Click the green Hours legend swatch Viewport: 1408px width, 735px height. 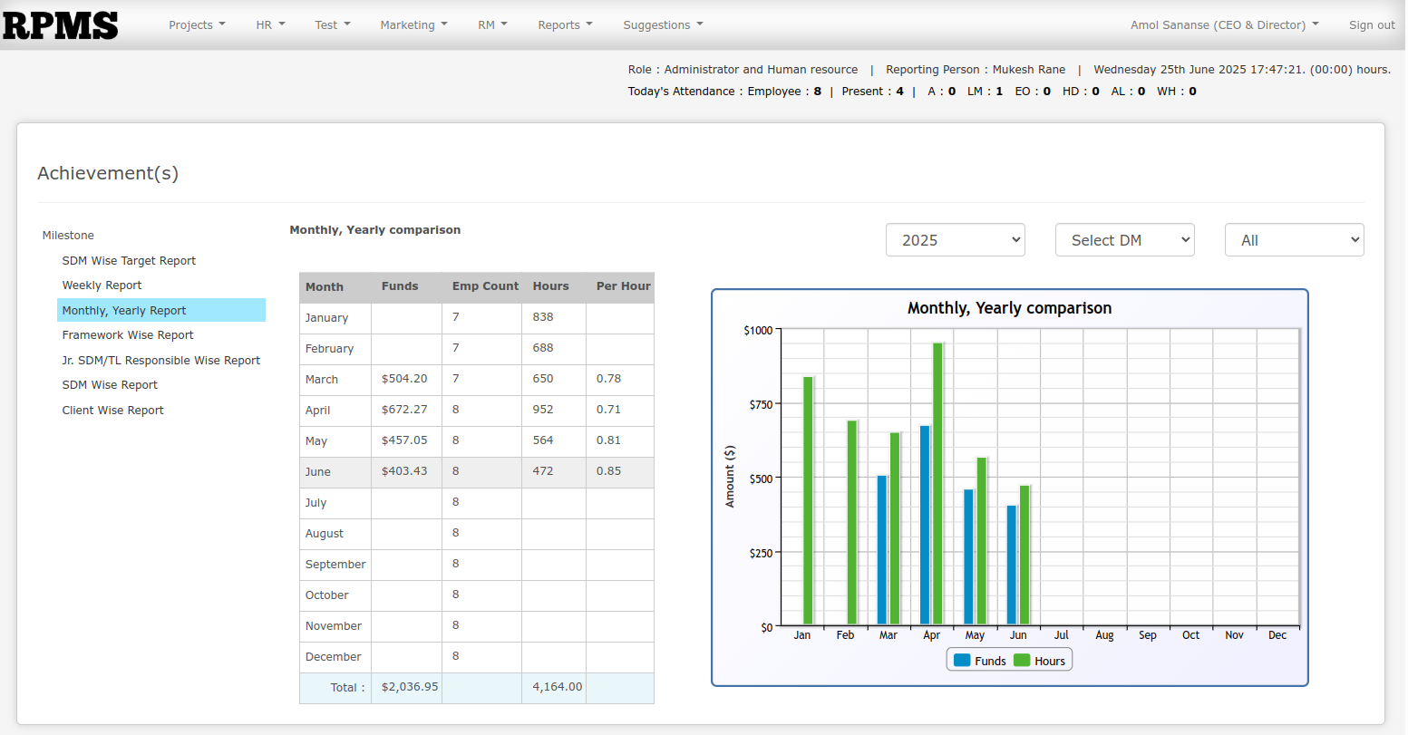pyautogui.click(x=1022, y=661)
